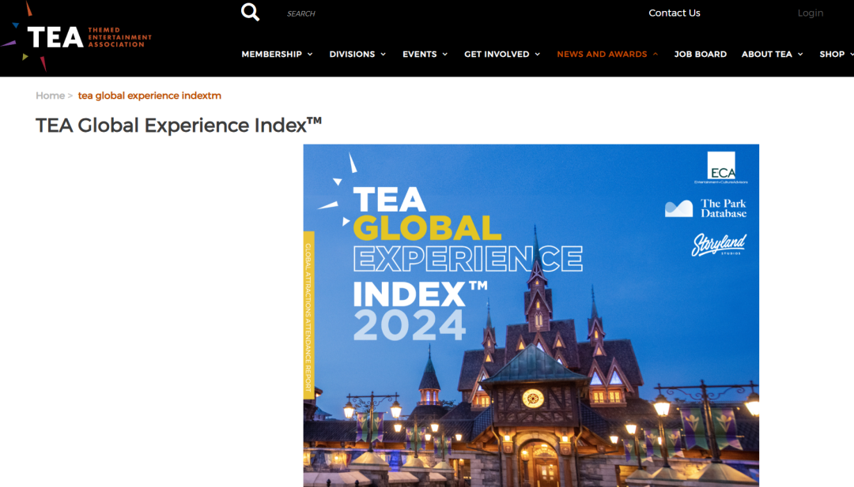This screenshot has width=854, height=487.
Task: Click the yellow Global Attractions Attendance Report strip
Action: [x=308, y=315]
